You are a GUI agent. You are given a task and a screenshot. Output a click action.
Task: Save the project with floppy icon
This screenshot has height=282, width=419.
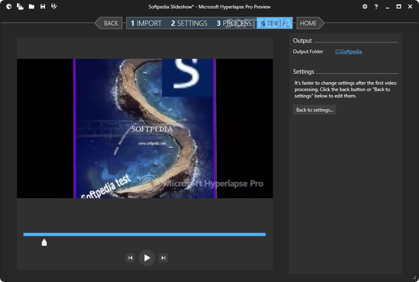pyautogui.click(x=43, y=6)
